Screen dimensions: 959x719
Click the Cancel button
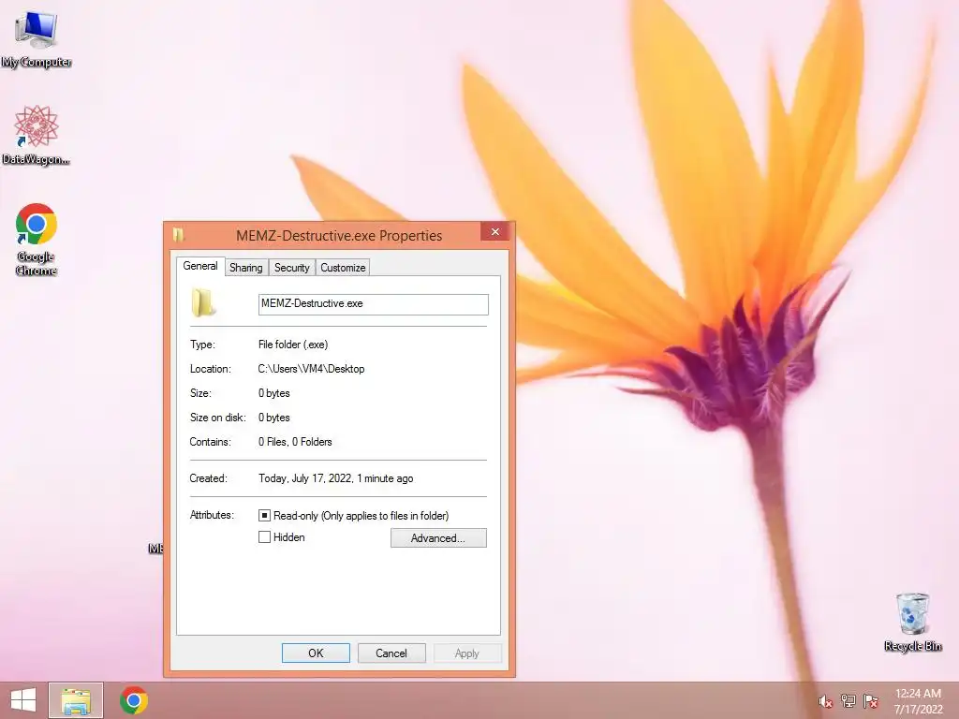click(x=391, y=653)
